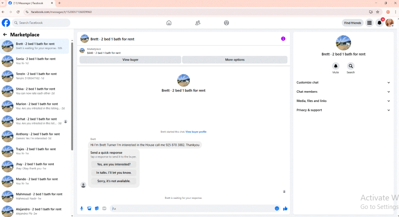399x217 pixels.
Task: Attach a photo with the image icon
Action: (x=89, y=208)
